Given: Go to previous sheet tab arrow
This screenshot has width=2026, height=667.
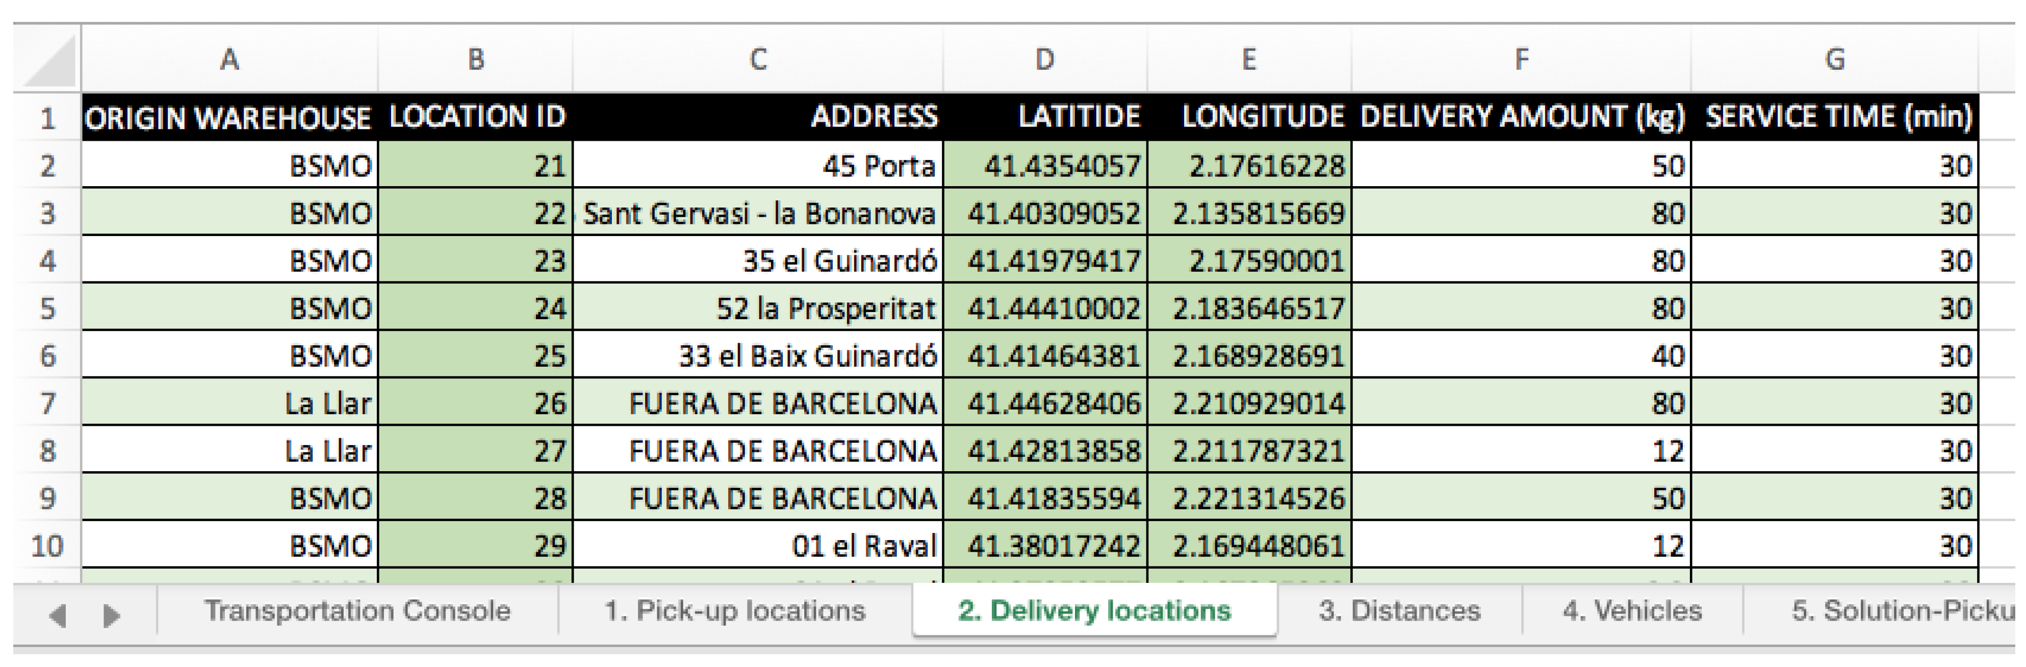Looking at the screenshot, I should click(58, 615).
